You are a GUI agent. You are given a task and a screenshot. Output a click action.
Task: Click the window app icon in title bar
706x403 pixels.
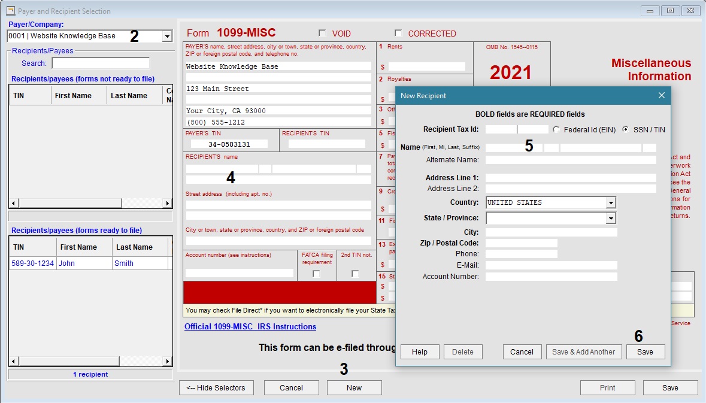11,11
